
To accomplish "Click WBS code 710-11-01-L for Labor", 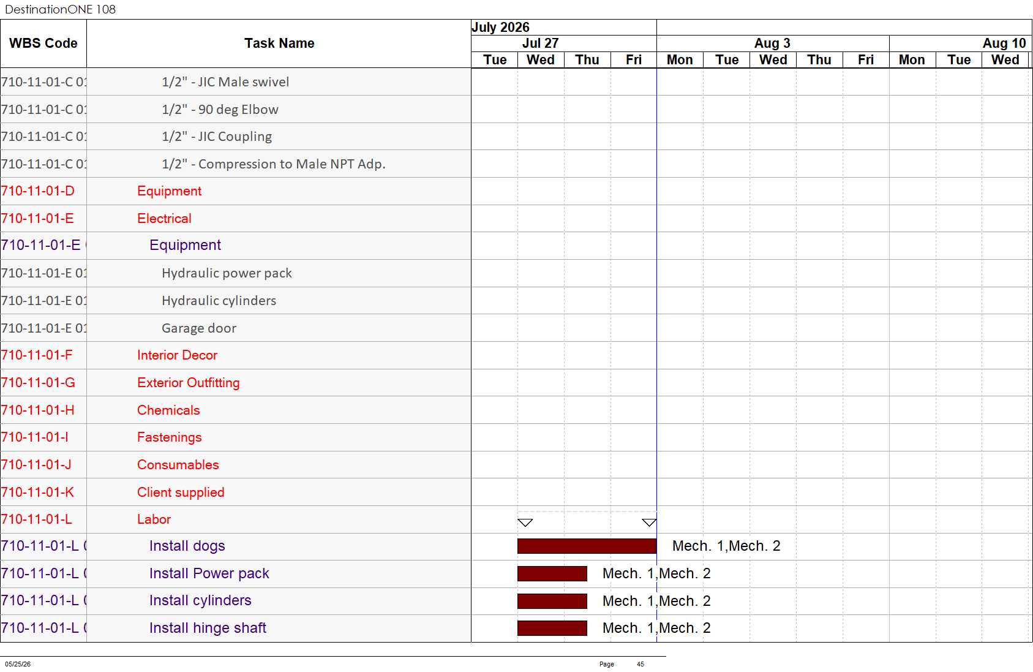I will (37, 519).
